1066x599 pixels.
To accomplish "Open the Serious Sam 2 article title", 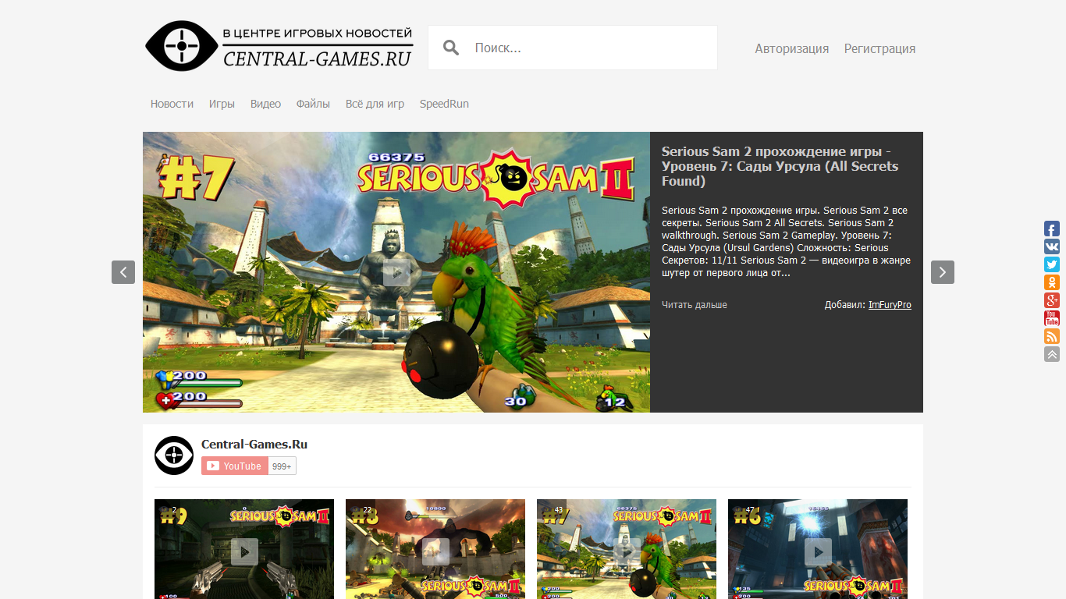I will tap(780, 166).
